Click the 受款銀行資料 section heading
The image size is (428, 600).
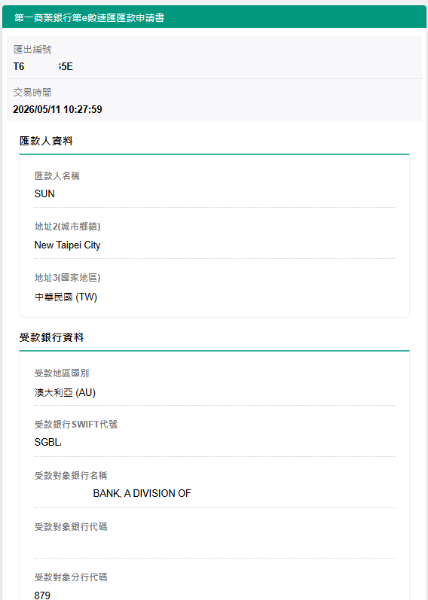(x=51, y=337)
